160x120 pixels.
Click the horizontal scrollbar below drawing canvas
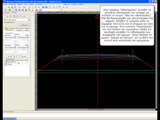(96, 110)
